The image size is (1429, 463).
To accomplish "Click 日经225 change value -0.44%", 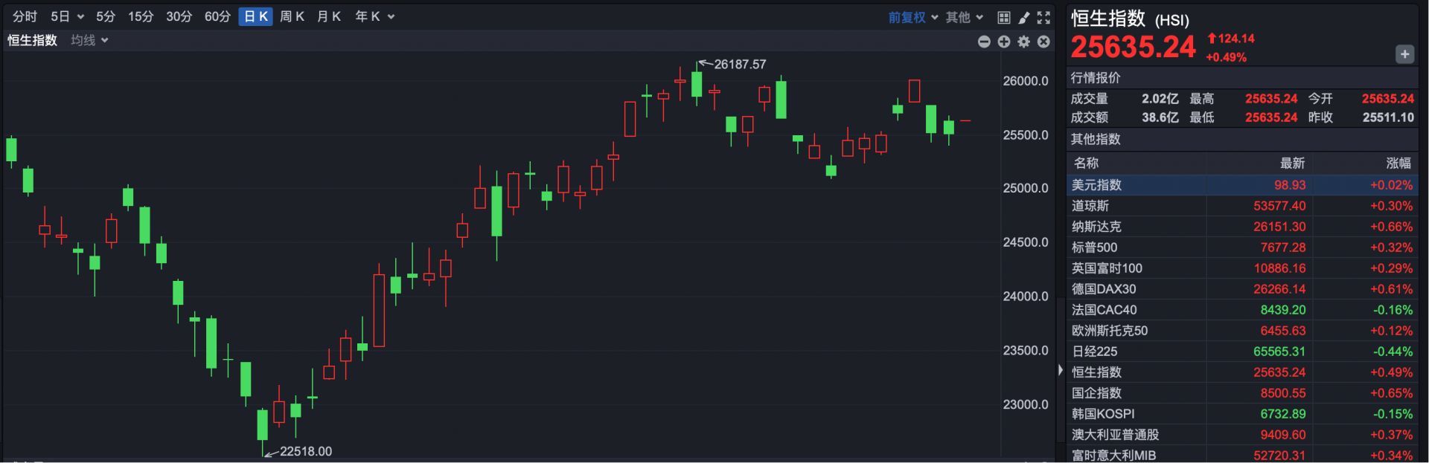I will point(1391,352).
